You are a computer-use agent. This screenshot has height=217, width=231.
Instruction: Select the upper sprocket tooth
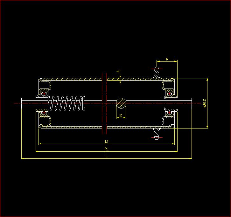pos(156,72)
